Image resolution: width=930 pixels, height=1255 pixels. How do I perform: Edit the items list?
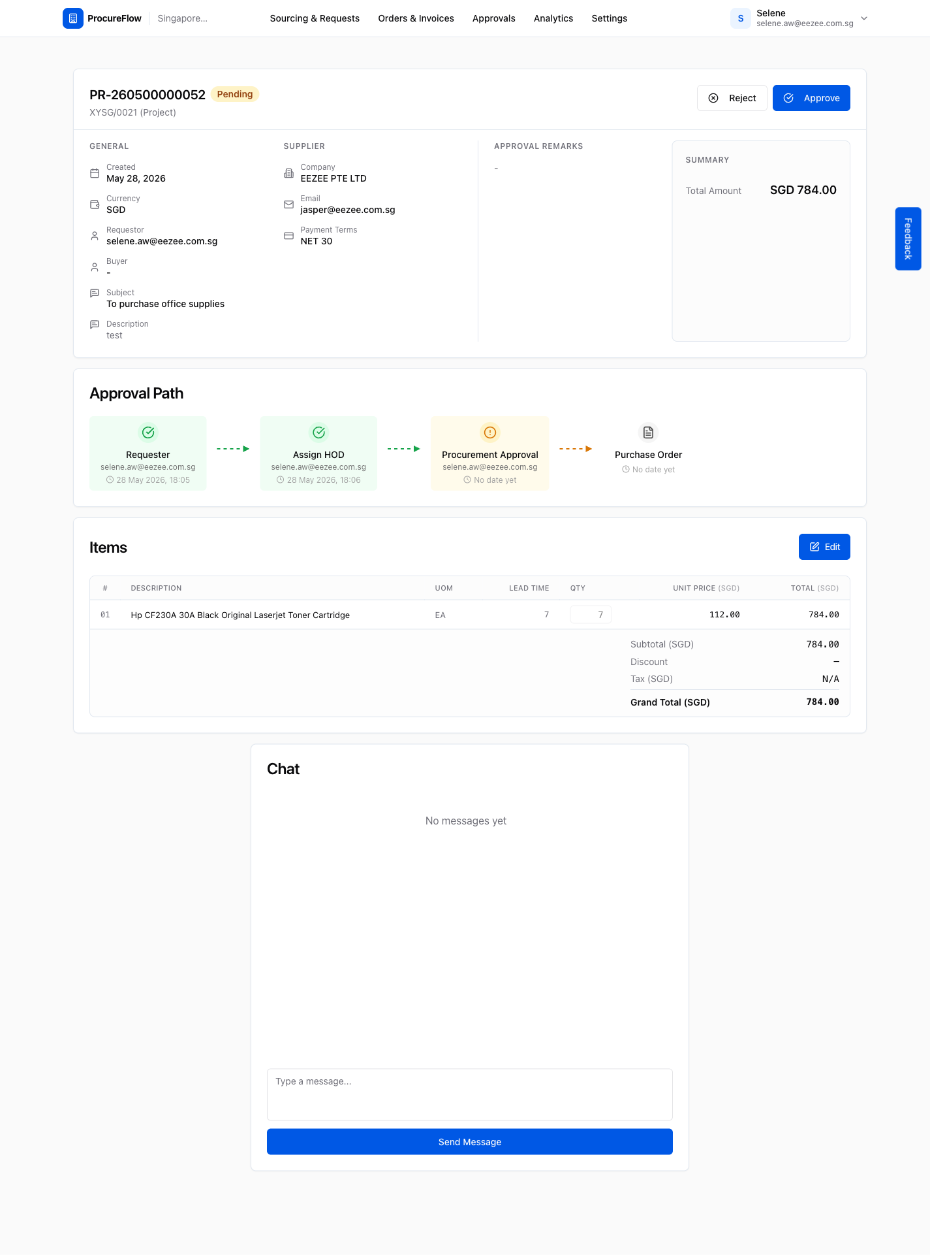(x=824, y=547)
